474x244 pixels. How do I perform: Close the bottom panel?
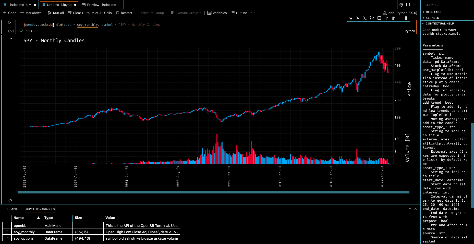tap(416, 209)
